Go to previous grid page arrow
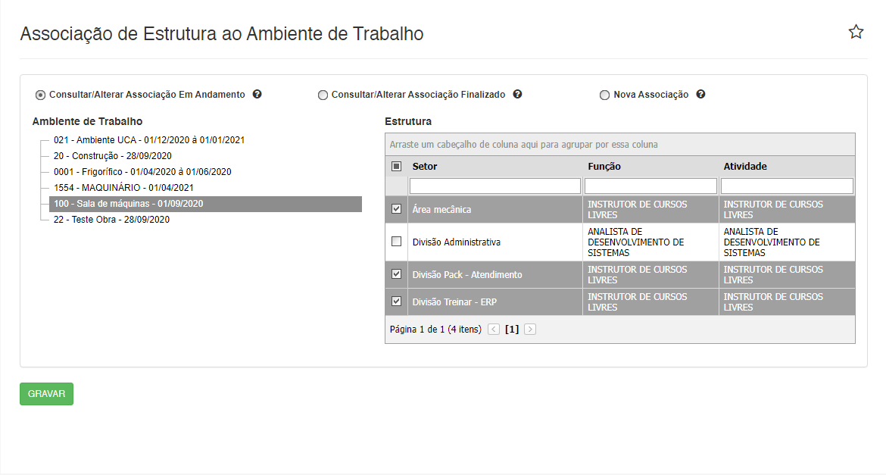The image size is (886, 475). (x=494, y=330)
